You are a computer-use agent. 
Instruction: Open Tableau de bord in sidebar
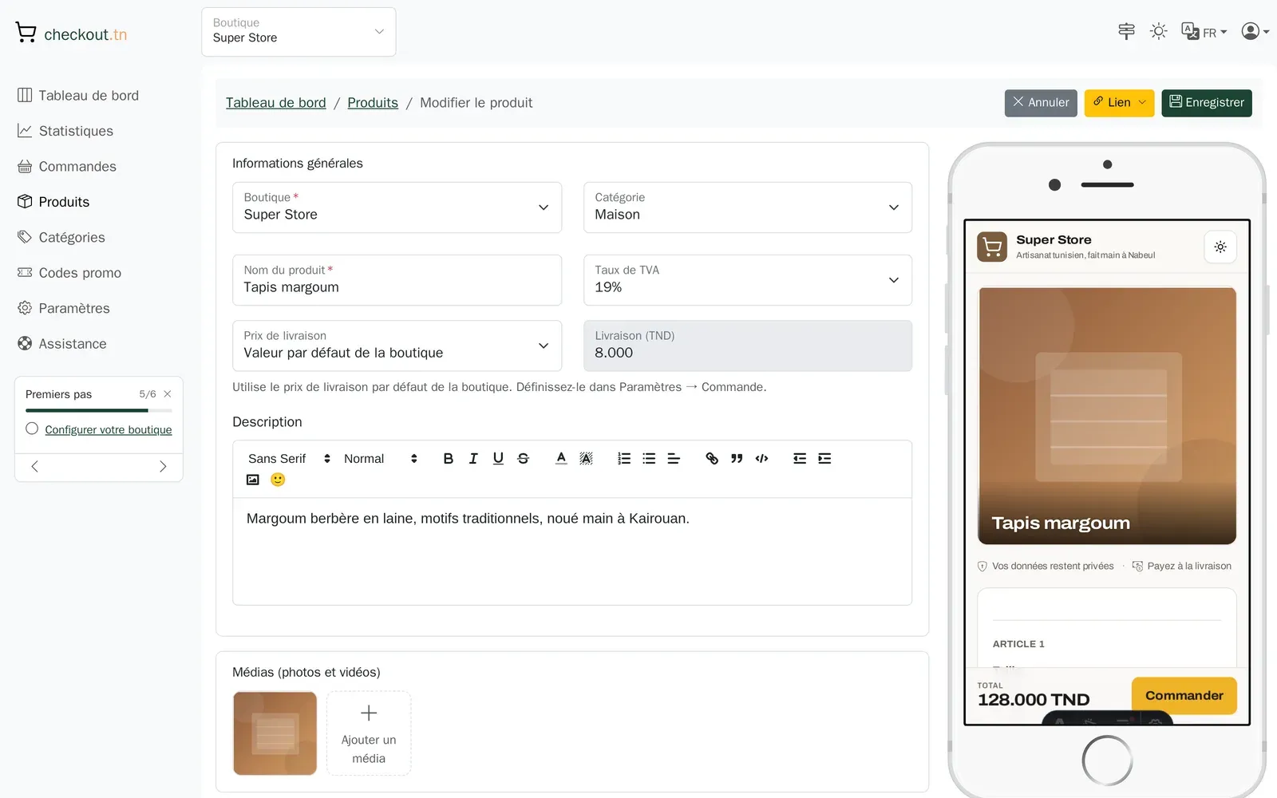(x=78, y=96)
